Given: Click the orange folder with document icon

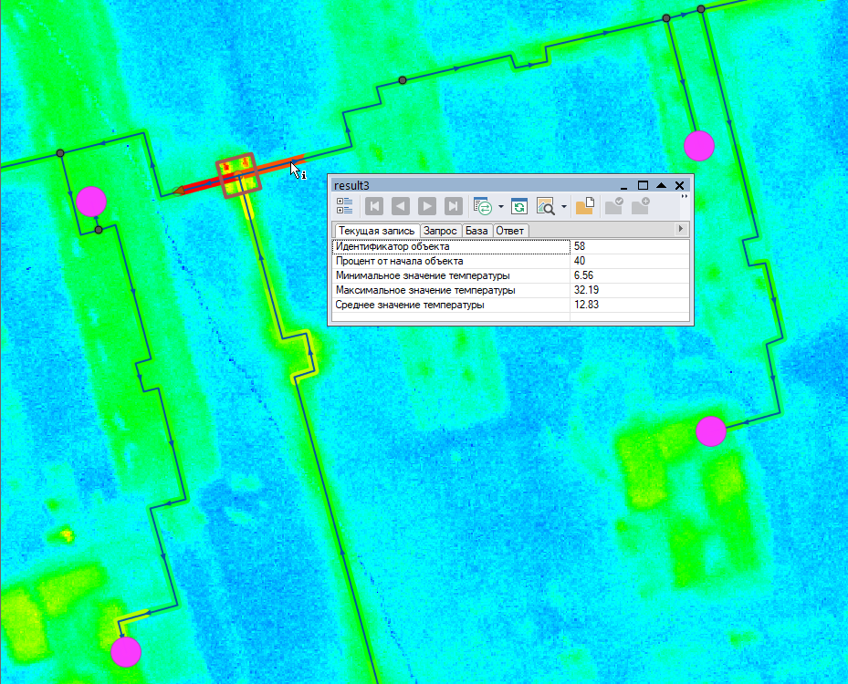Looking at the screenshot, I should [585, 206].
